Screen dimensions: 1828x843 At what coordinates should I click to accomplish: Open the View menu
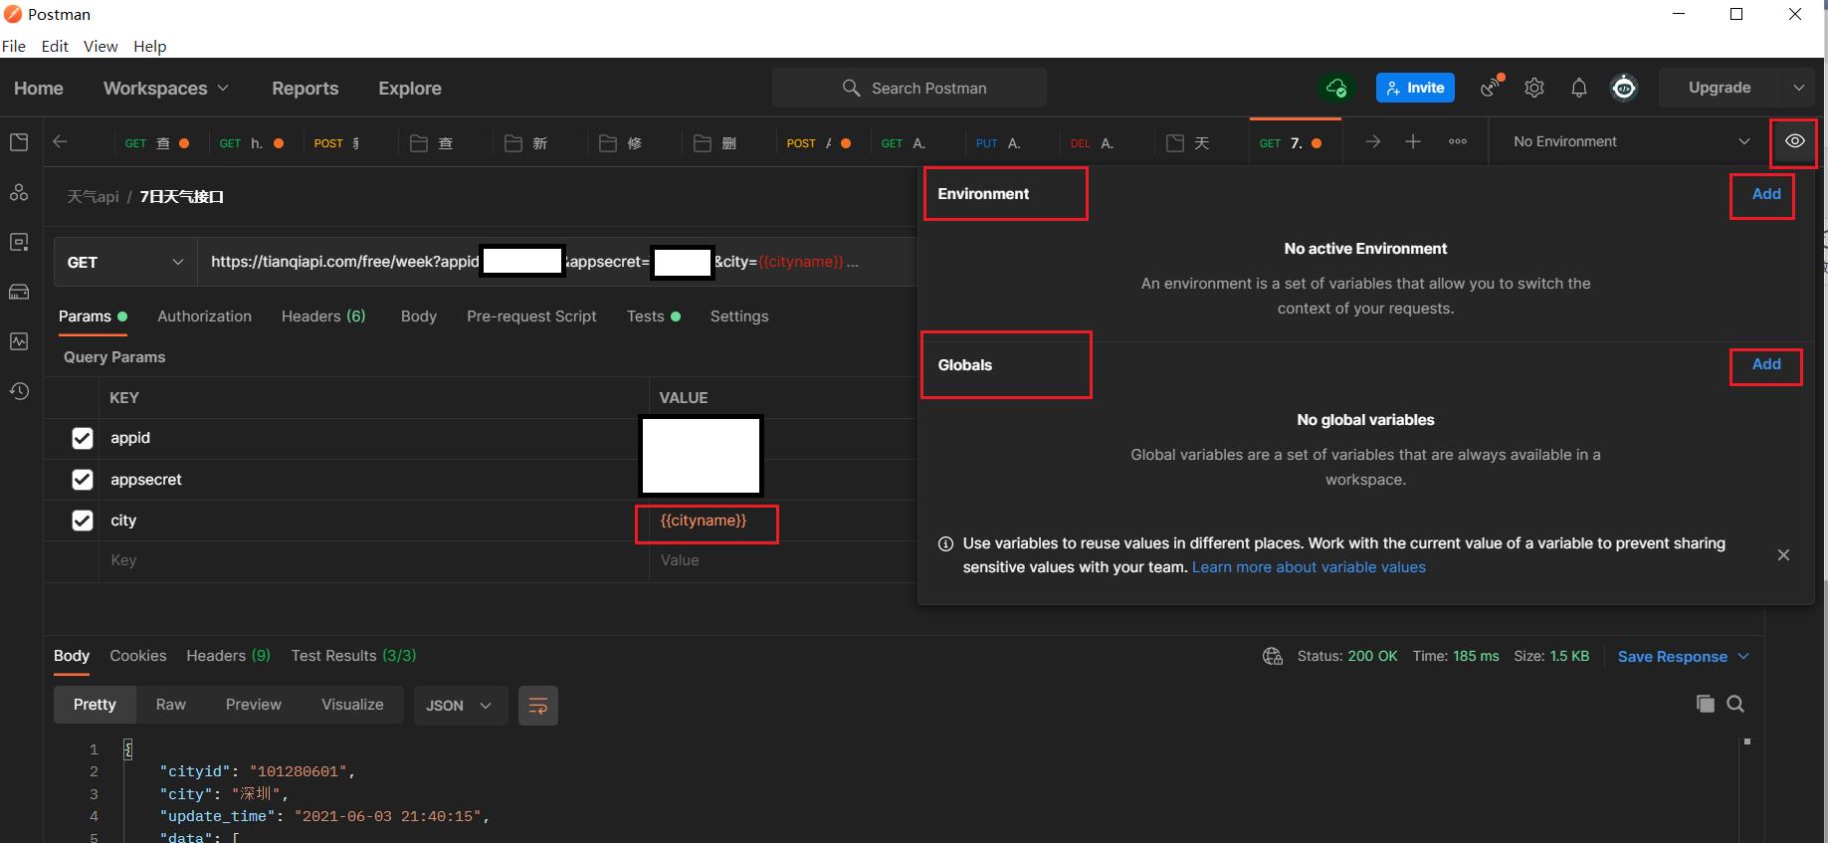tap(101, 46)
